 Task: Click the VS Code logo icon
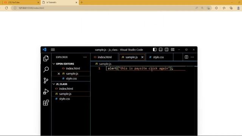click(x=45, y=49)
